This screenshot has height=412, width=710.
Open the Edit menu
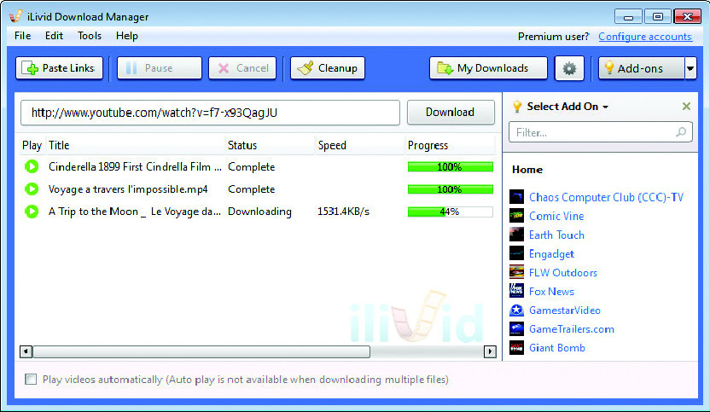tap(54, 36)
